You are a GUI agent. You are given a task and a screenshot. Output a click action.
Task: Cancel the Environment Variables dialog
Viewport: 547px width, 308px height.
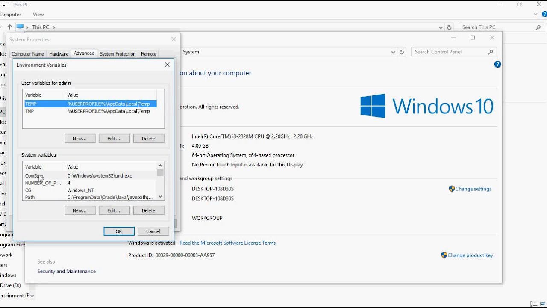point(153,231)
